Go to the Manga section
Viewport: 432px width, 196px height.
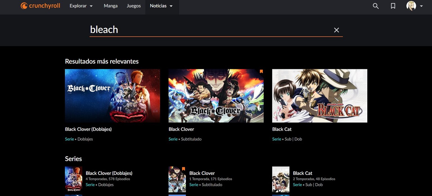coord(111,6)
